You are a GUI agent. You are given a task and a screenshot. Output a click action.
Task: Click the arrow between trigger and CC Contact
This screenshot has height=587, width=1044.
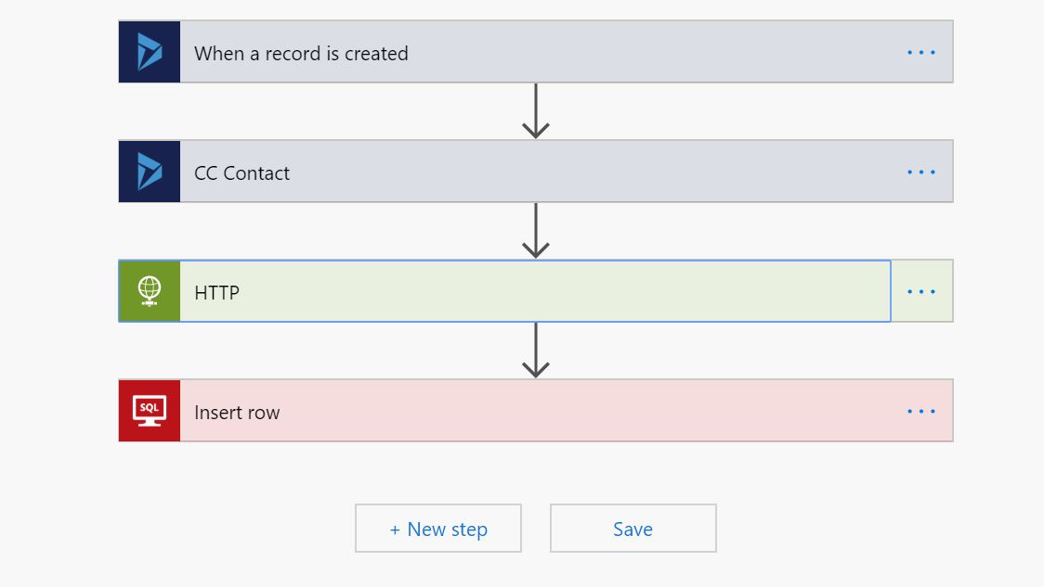pyautogui.click(x=536, y=111)
